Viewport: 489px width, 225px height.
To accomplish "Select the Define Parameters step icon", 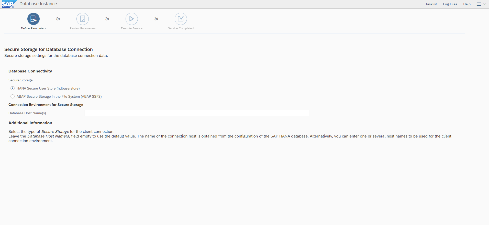I will tap(34, 19).
